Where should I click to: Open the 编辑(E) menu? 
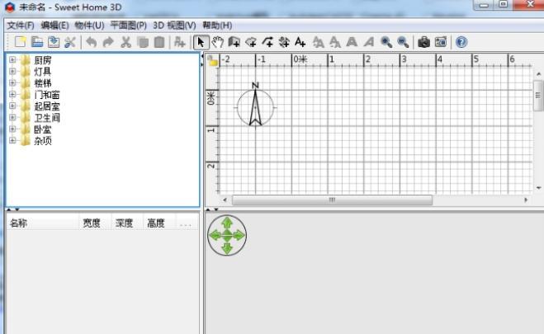tap(54, 26)
